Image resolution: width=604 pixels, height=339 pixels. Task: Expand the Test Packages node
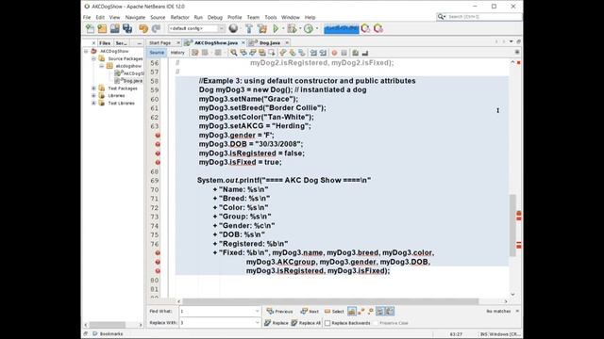(x=93, y=89)
